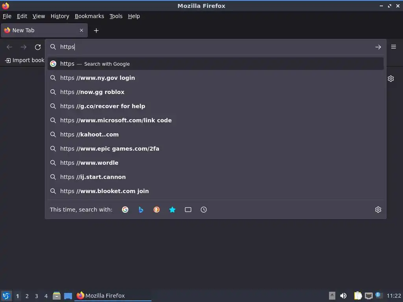
Task: Select suggestion 'https //www.epic games.com/2fa'
Action: tap(215, 148)
